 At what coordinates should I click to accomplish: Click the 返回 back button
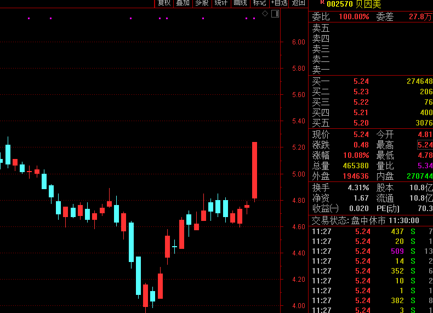pyautogui.click(x=298, y=3)
